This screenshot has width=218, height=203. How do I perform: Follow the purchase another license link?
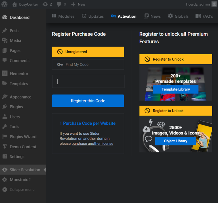point(92,143)
